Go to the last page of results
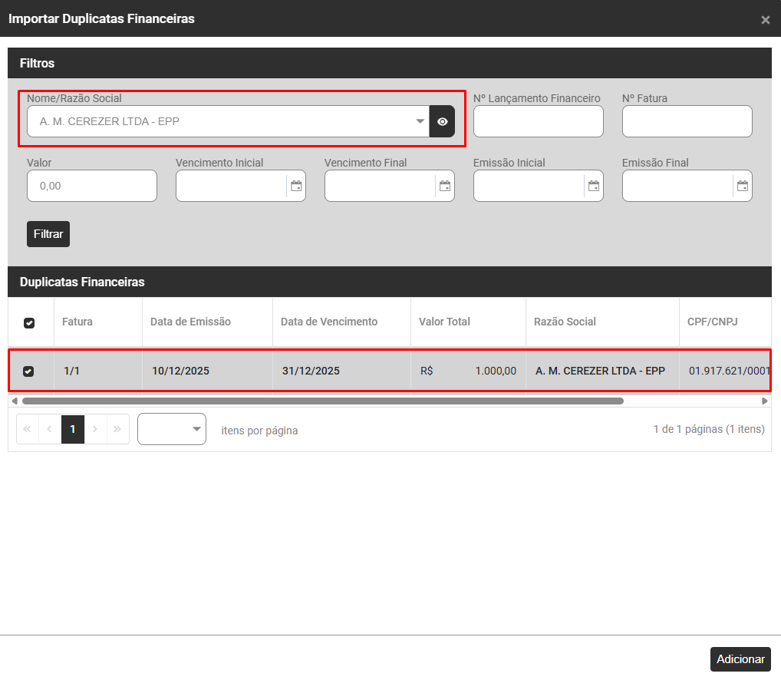This screenshot has width=781, height=680. click(117, 429)
